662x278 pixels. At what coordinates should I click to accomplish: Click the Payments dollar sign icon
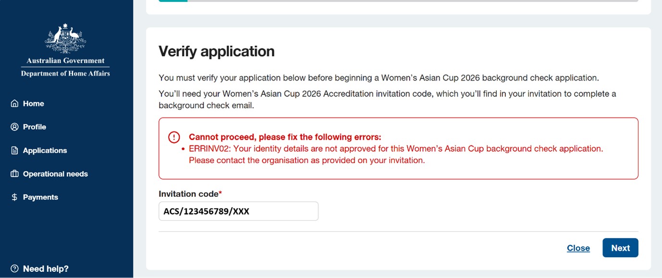(x=14, y=197)
